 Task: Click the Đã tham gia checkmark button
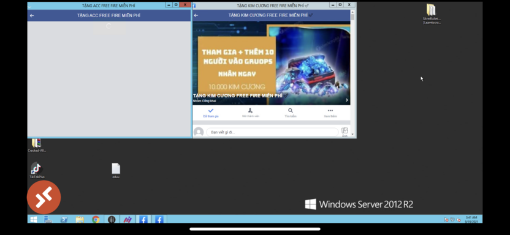[x=211, y=113]
